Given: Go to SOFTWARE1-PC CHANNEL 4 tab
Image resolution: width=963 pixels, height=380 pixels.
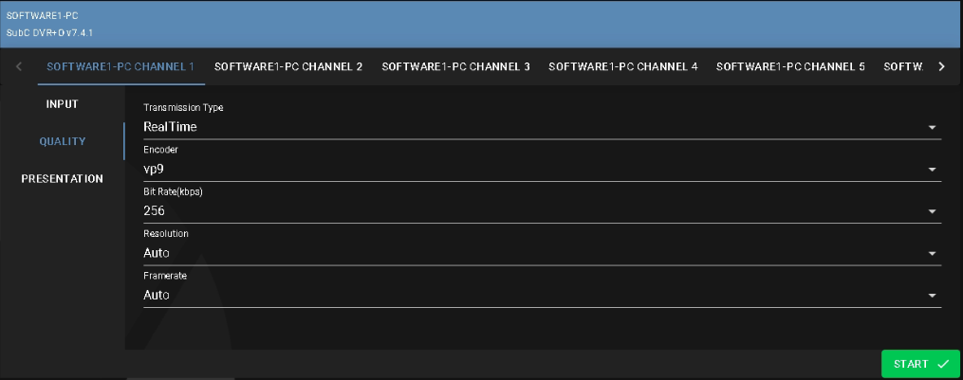Looking at the screenshot, I should [x=622, y=67].
